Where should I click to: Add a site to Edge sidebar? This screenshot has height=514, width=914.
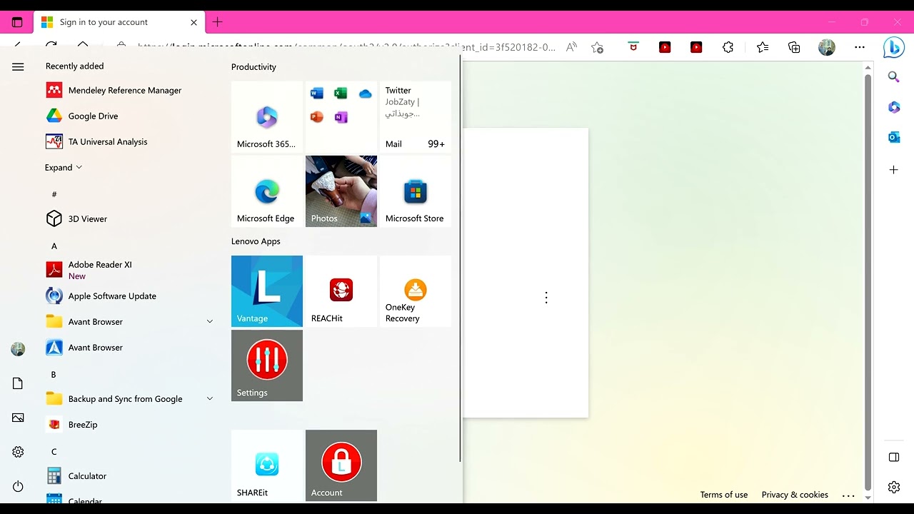(x=894, y=170)
